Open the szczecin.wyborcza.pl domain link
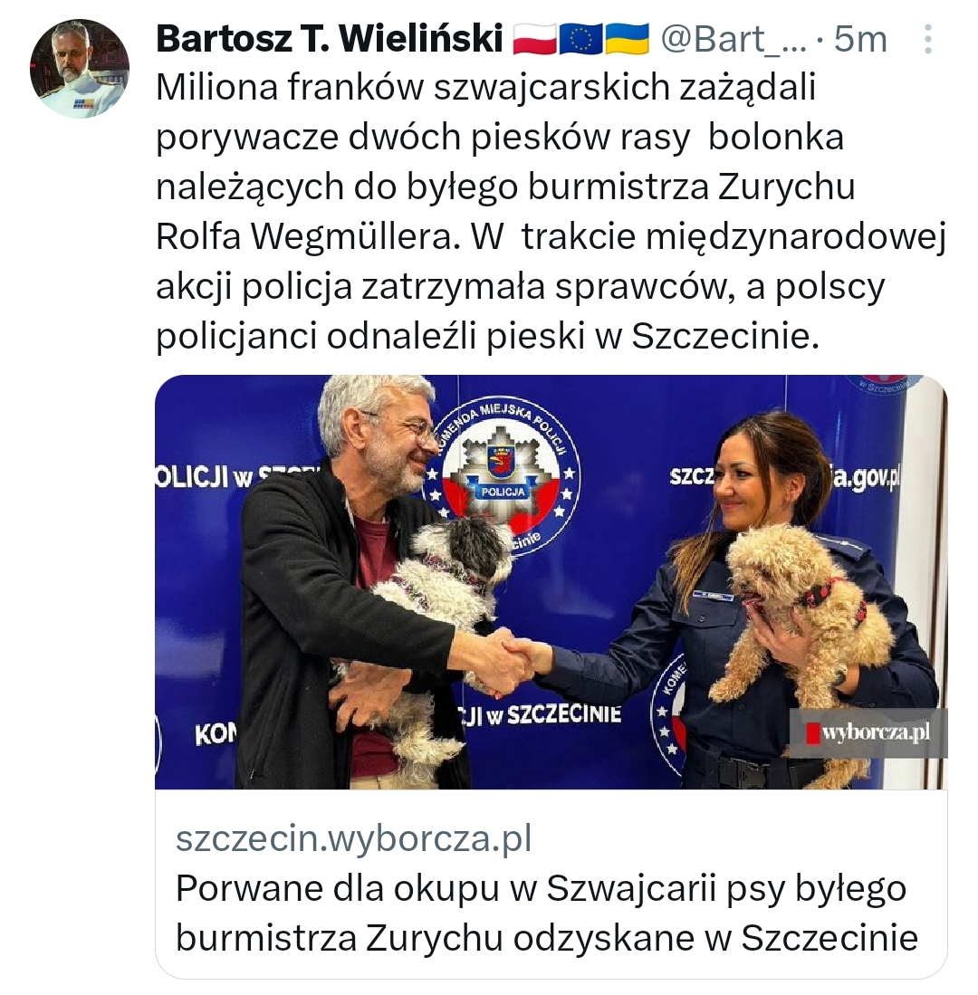This screenshot has height=995, width=978. 353,837
